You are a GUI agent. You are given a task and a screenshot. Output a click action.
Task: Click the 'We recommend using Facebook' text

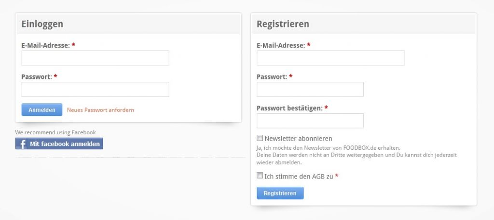point(55,132)
